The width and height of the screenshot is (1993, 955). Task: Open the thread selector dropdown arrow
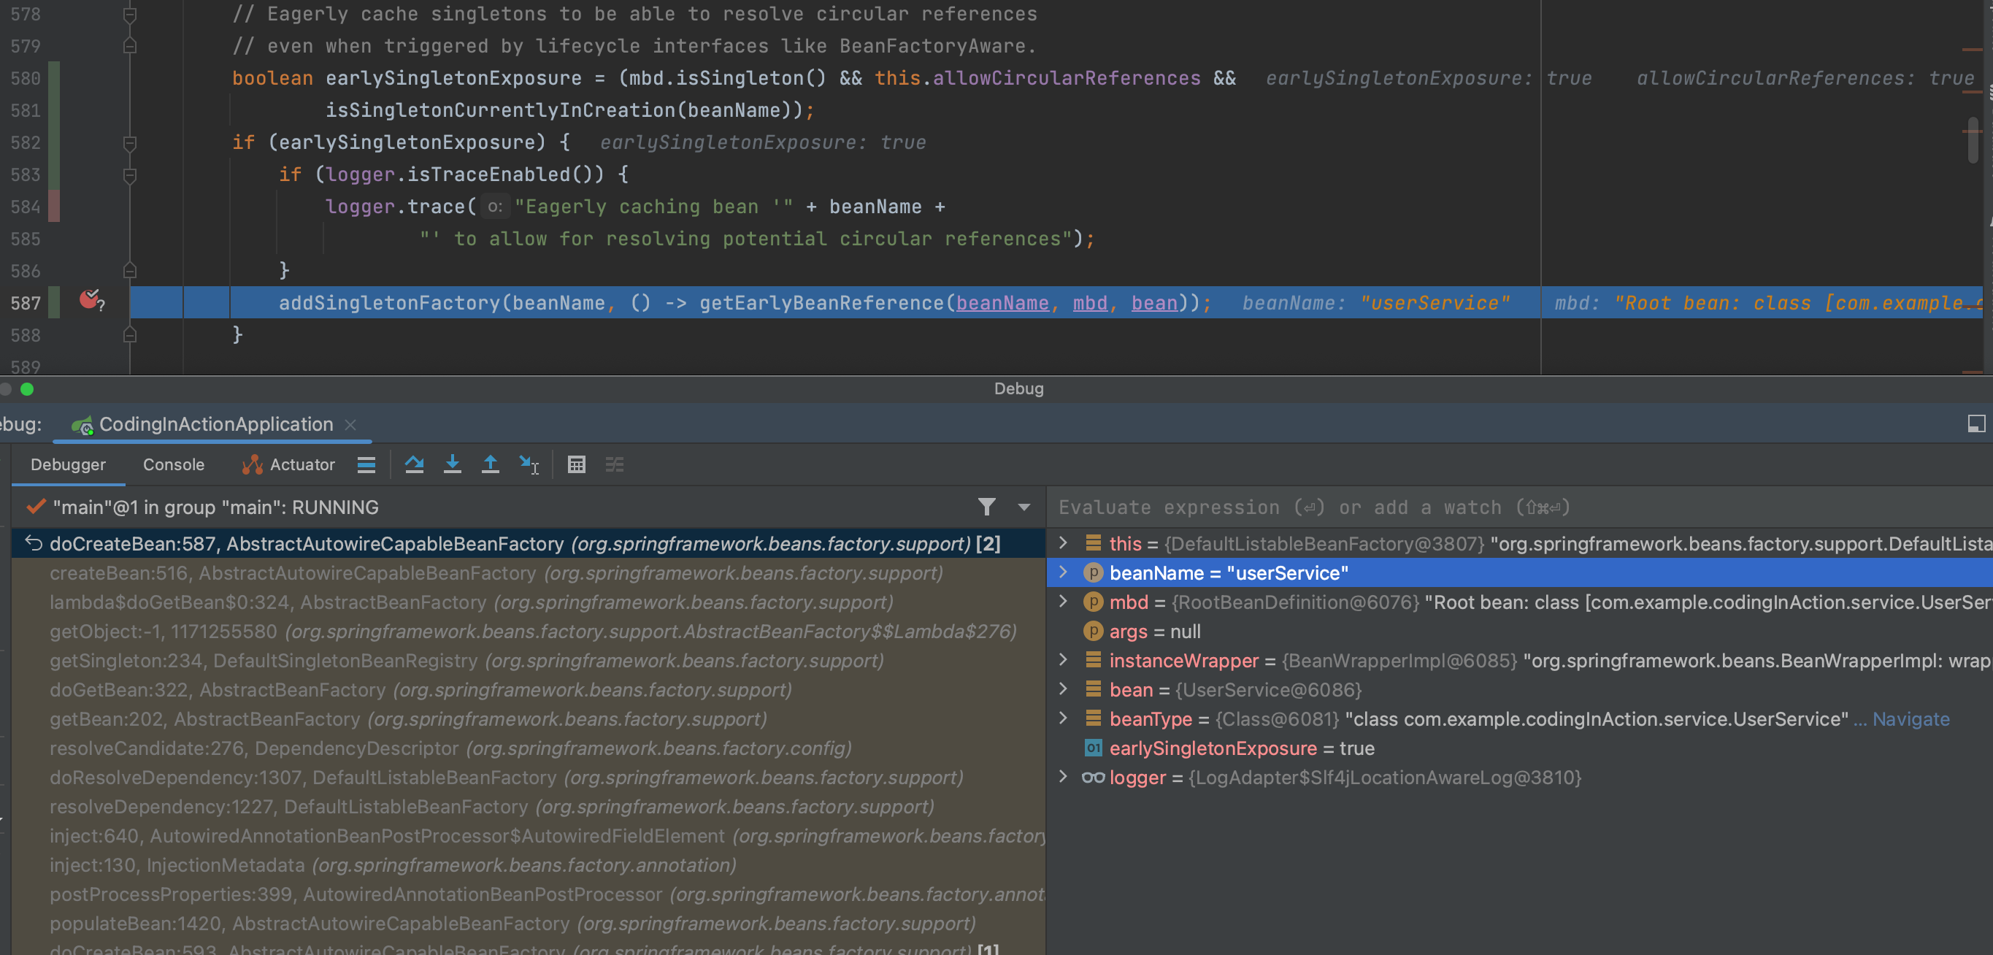tap(1024, 507)
